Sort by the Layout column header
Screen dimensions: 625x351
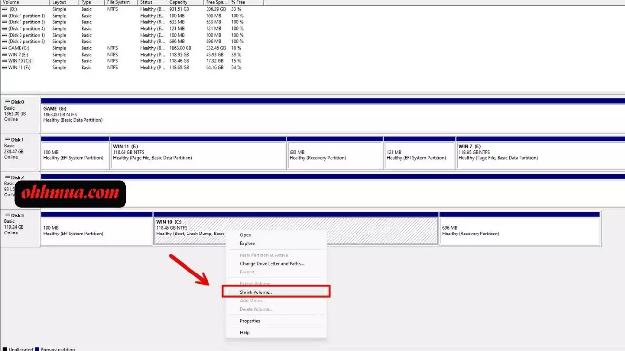tap(64, 2)
